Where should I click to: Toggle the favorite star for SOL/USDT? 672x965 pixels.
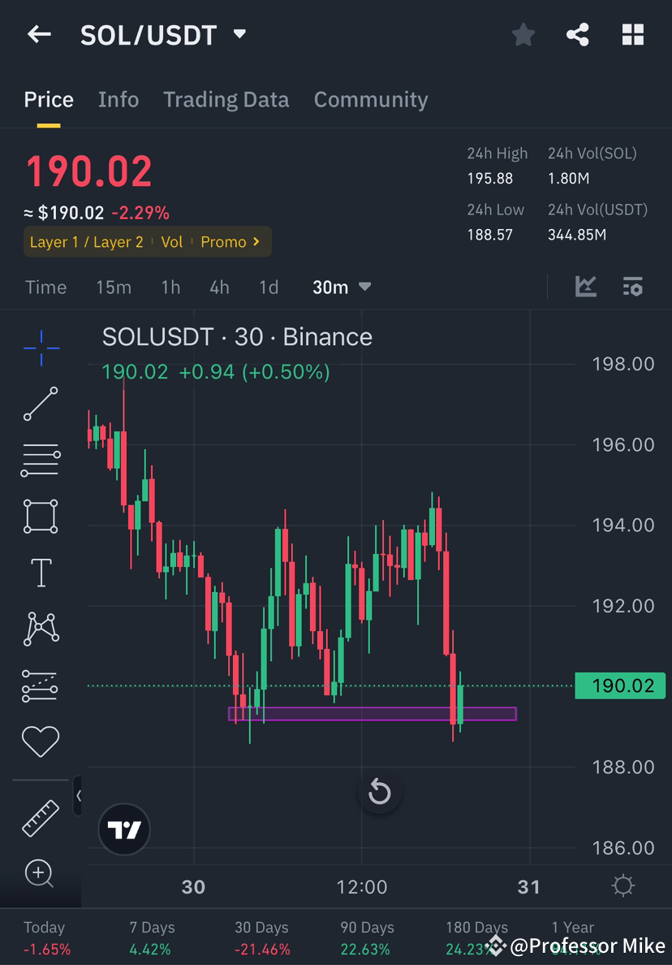coord(523,34)
